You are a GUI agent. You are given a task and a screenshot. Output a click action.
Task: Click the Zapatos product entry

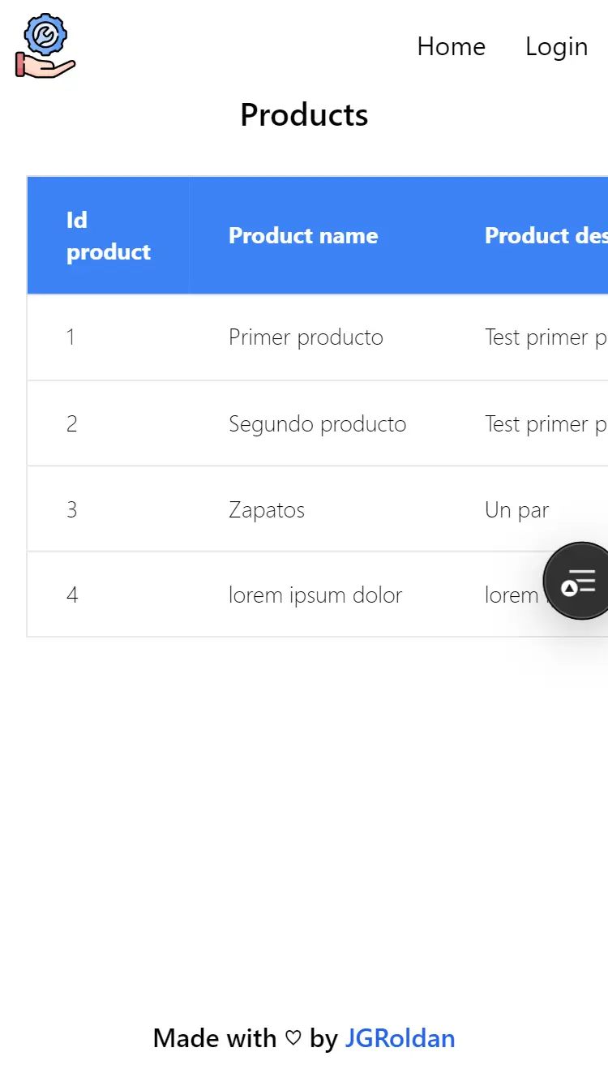pyautogui.click(x=266, y=509)
